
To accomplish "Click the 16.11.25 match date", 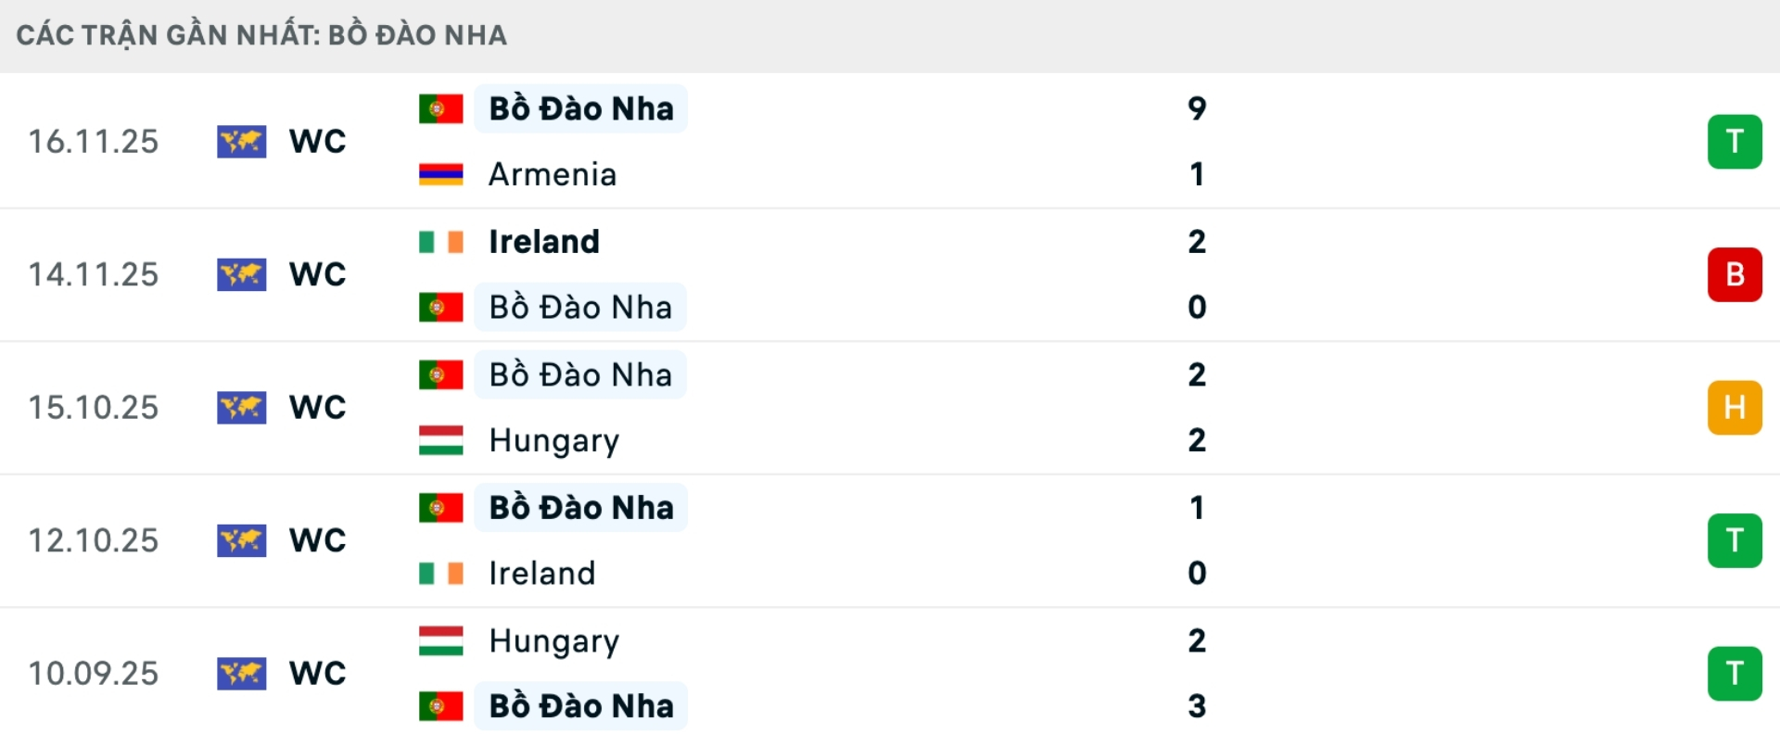I will click(94, 142).
